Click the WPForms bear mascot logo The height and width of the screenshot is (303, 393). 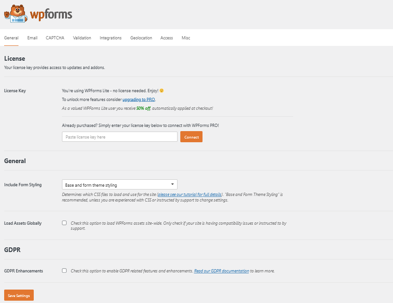coord(16,14)
